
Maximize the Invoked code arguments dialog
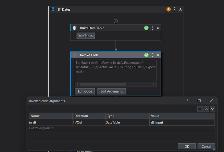click(x=199, y=101)
